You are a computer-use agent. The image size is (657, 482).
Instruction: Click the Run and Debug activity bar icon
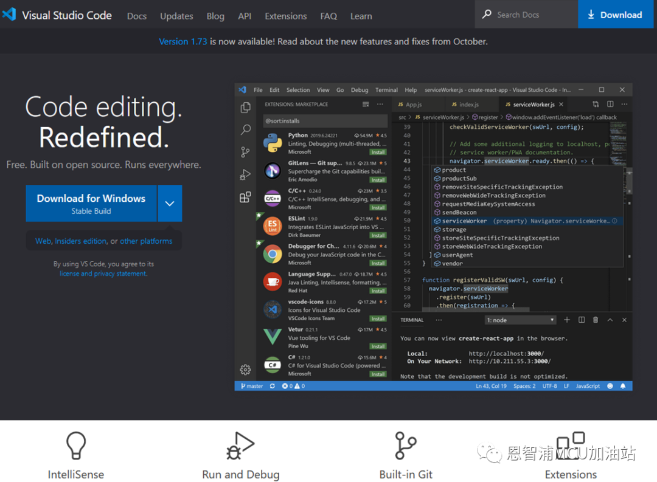245,174
